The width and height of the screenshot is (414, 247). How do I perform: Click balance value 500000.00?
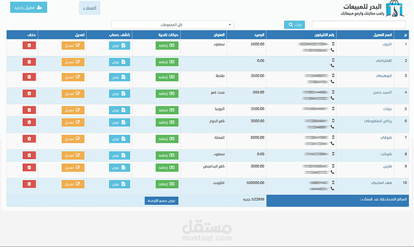coord(256,182)
